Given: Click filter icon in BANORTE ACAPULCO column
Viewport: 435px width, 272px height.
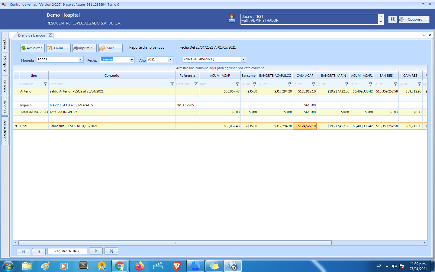Looking at the screenshot, I should point(289,84).
